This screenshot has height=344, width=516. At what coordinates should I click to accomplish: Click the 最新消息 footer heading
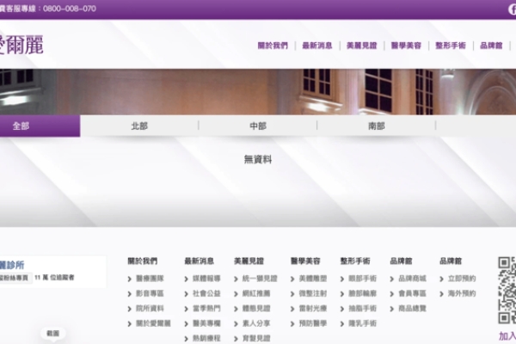(199, 261)
